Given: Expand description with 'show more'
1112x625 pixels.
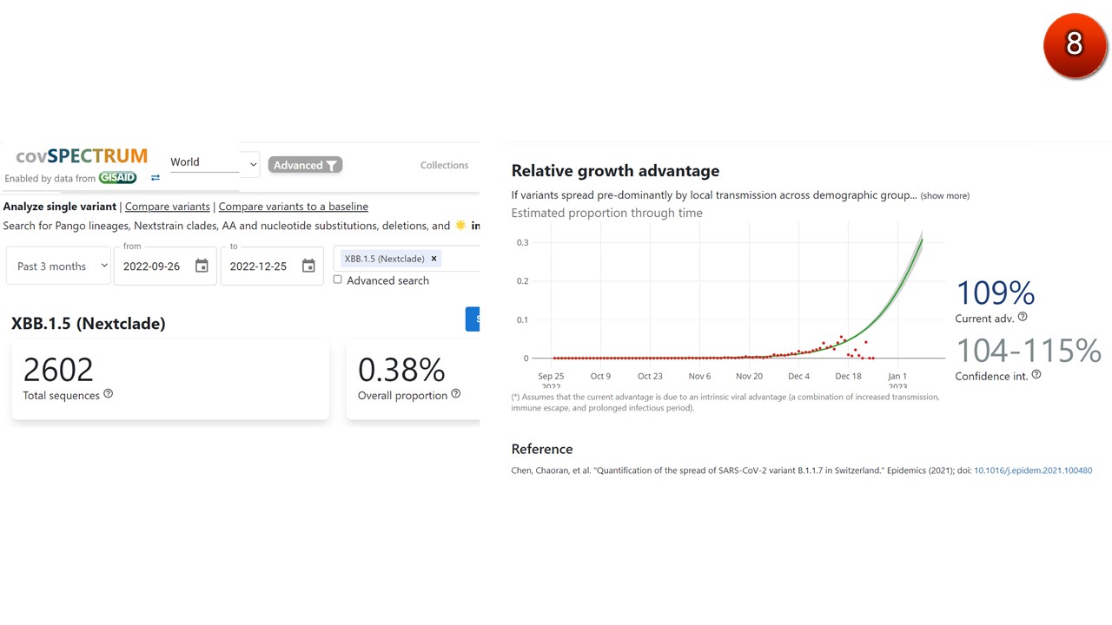Looking at the screenshot, I should tap(944, 196).
